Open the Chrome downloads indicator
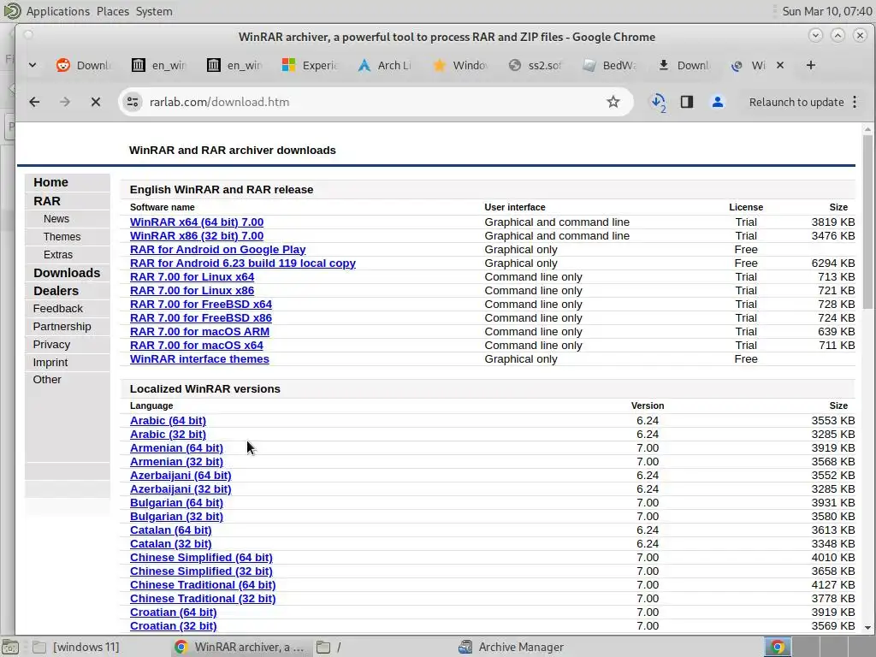Viewport: 876px width, 657px height. (x=658, y=102)
